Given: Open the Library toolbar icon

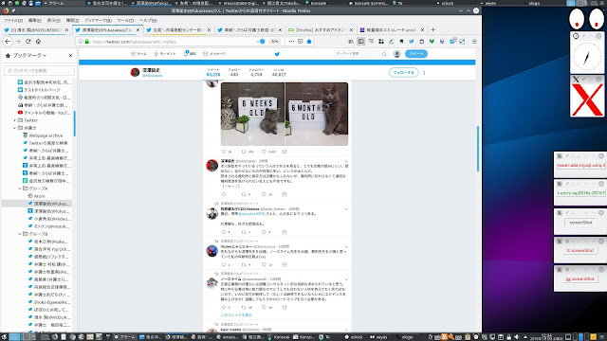Looking at the screenshot, I should (x=351, y=42).
